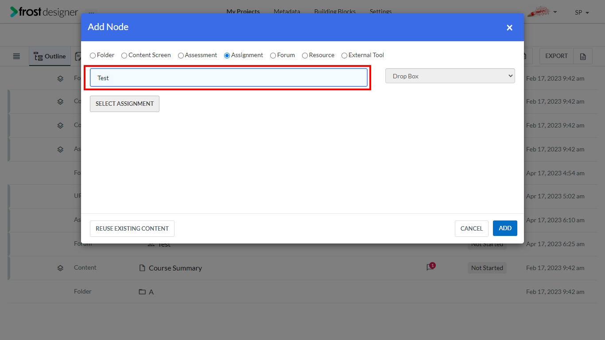The height and width of the screenshot is (340, 605).
Task: Open the Metadata menu
Action: point(287,12)
